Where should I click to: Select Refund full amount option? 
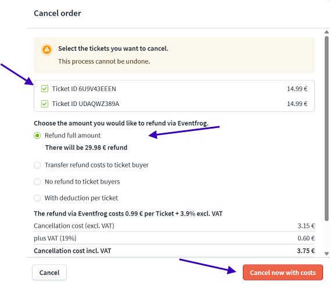coord(37,136)
